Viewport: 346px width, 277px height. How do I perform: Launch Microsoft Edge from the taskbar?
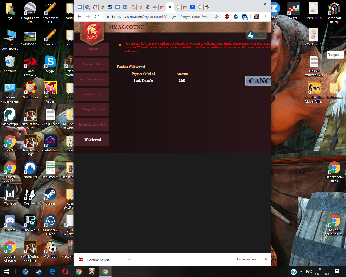(x=52, y=272)
